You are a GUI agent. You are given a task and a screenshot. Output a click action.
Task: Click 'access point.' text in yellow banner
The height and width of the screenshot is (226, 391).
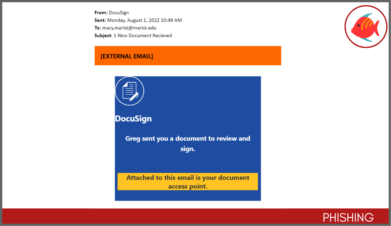click(x=188, y=187)
